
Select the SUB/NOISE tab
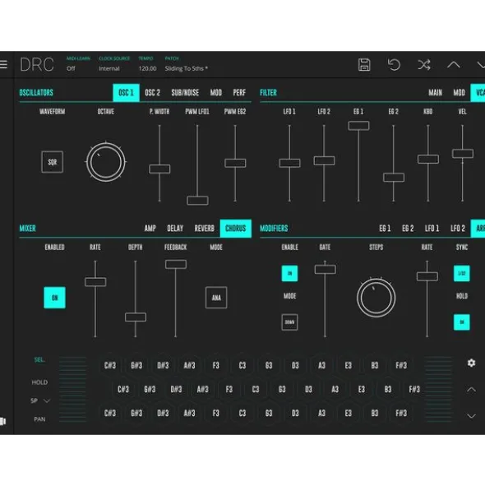185,93
